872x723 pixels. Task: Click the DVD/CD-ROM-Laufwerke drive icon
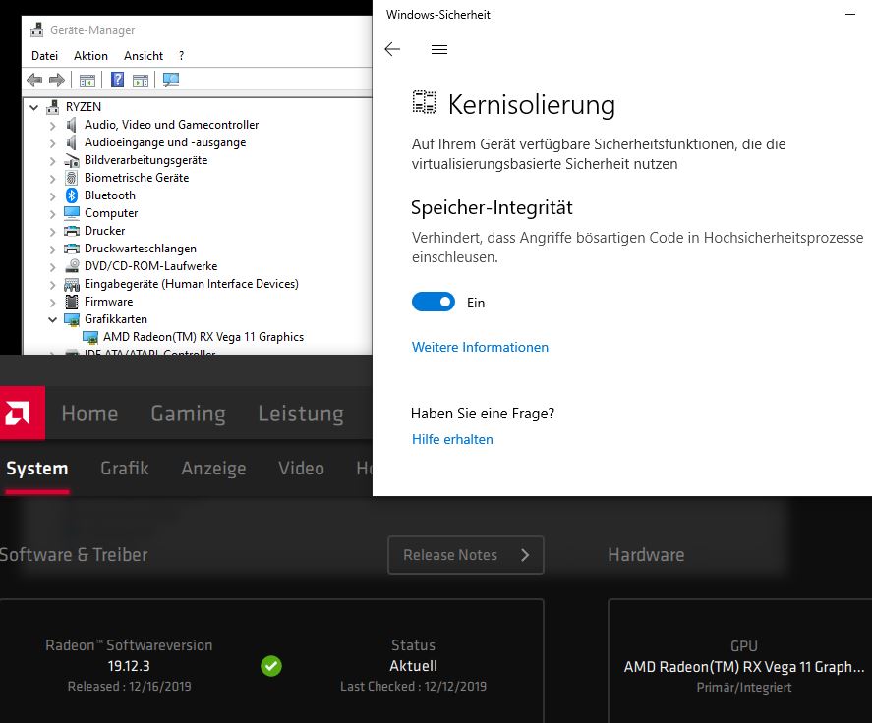point(72,266)
